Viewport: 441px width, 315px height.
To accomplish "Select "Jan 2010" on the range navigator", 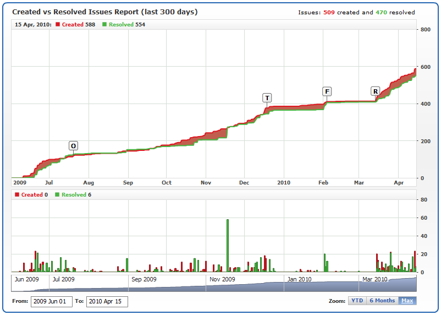I will (x=300, y=279).
